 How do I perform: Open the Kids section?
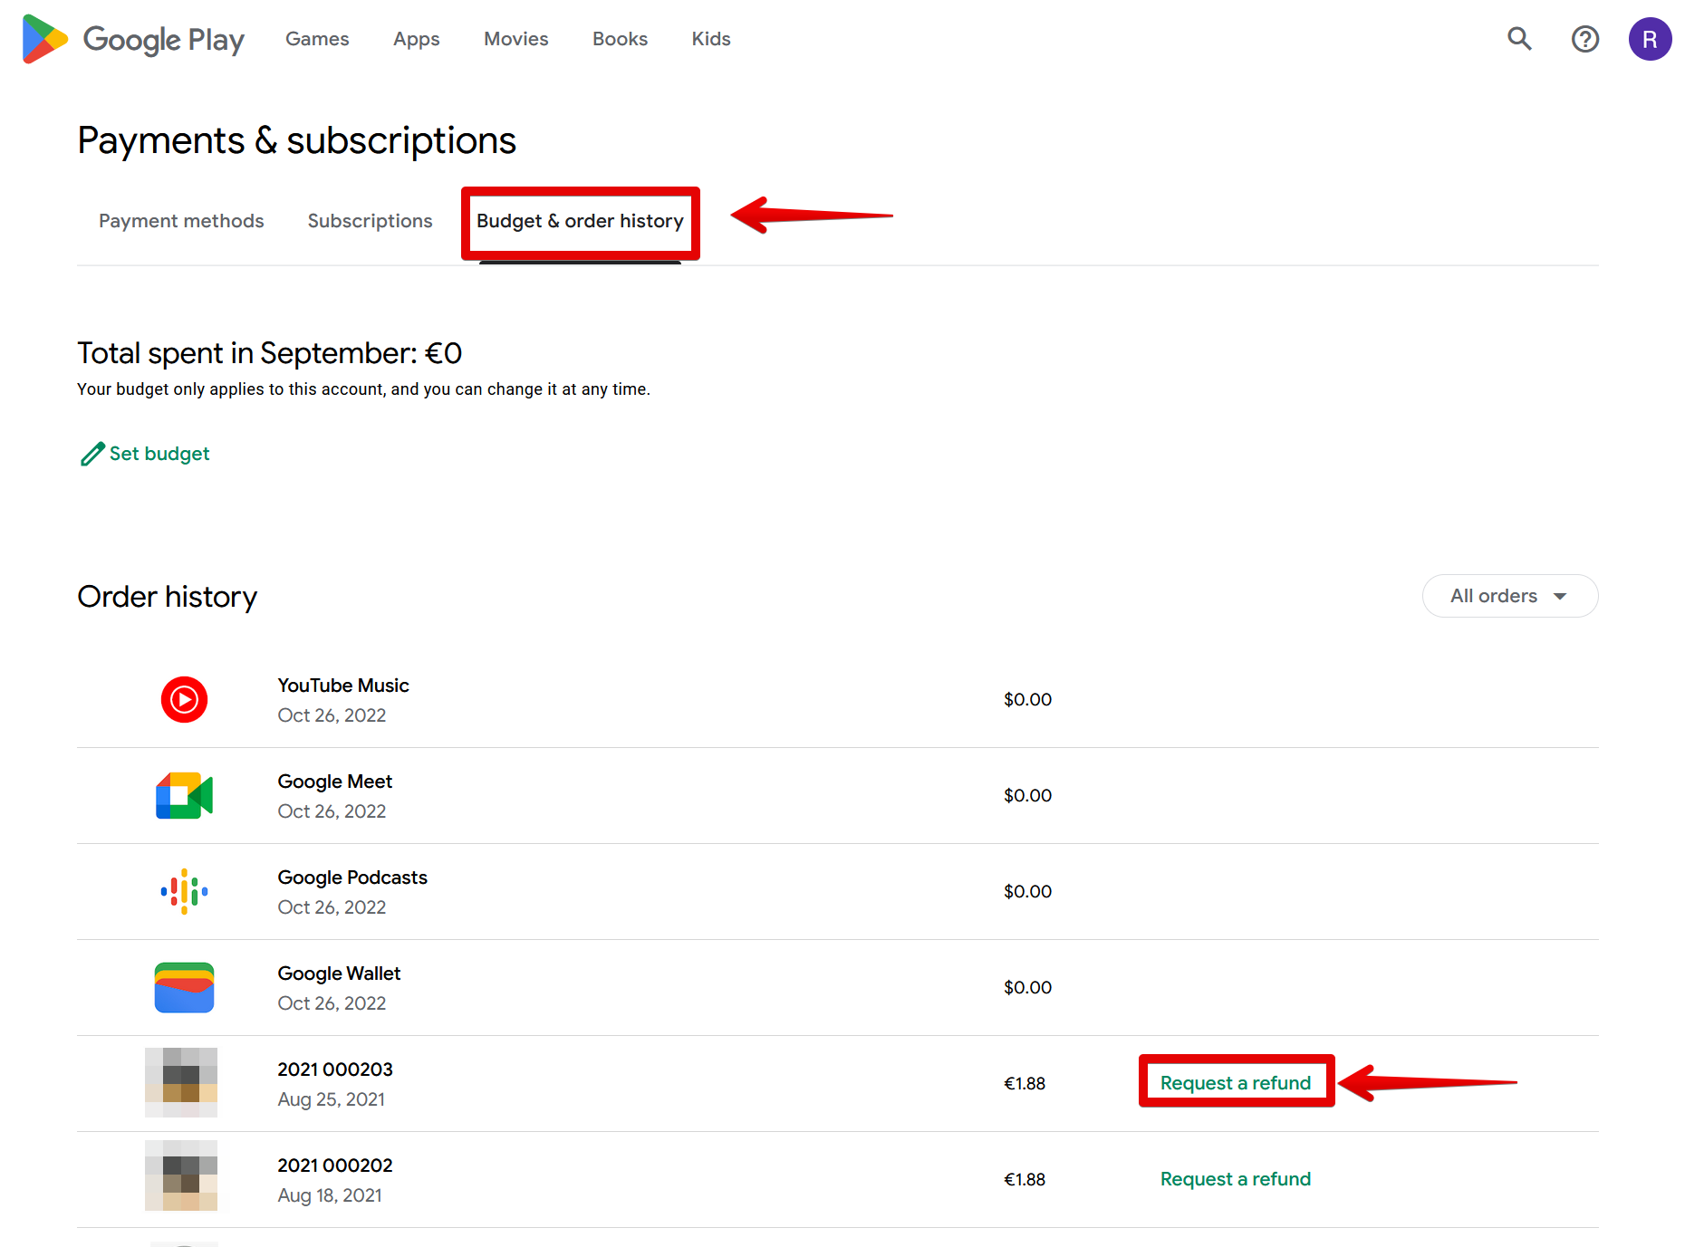coord(711,39)
